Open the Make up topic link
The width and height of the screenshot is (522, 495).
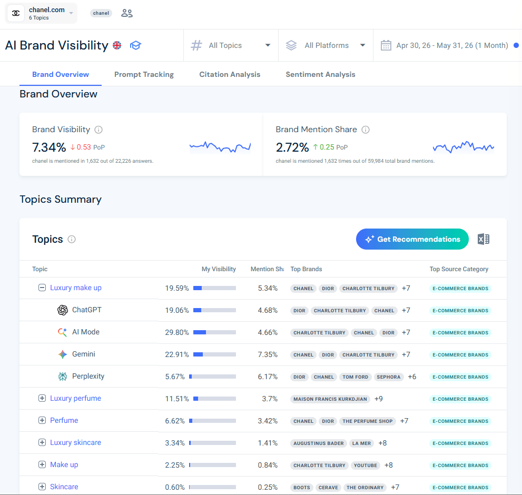click(x=64, y=464)
